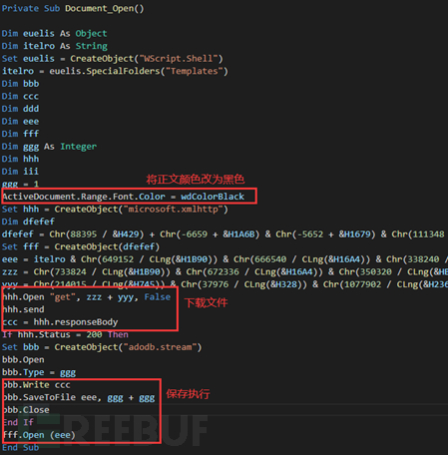Click the 'ggg = 1' line
The image size is (448, 455).
click(x=21, y=184)
